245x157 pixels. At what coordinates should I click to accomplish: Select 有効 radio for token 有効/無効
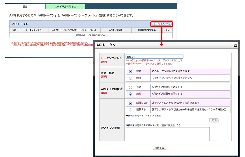[130, 71]
